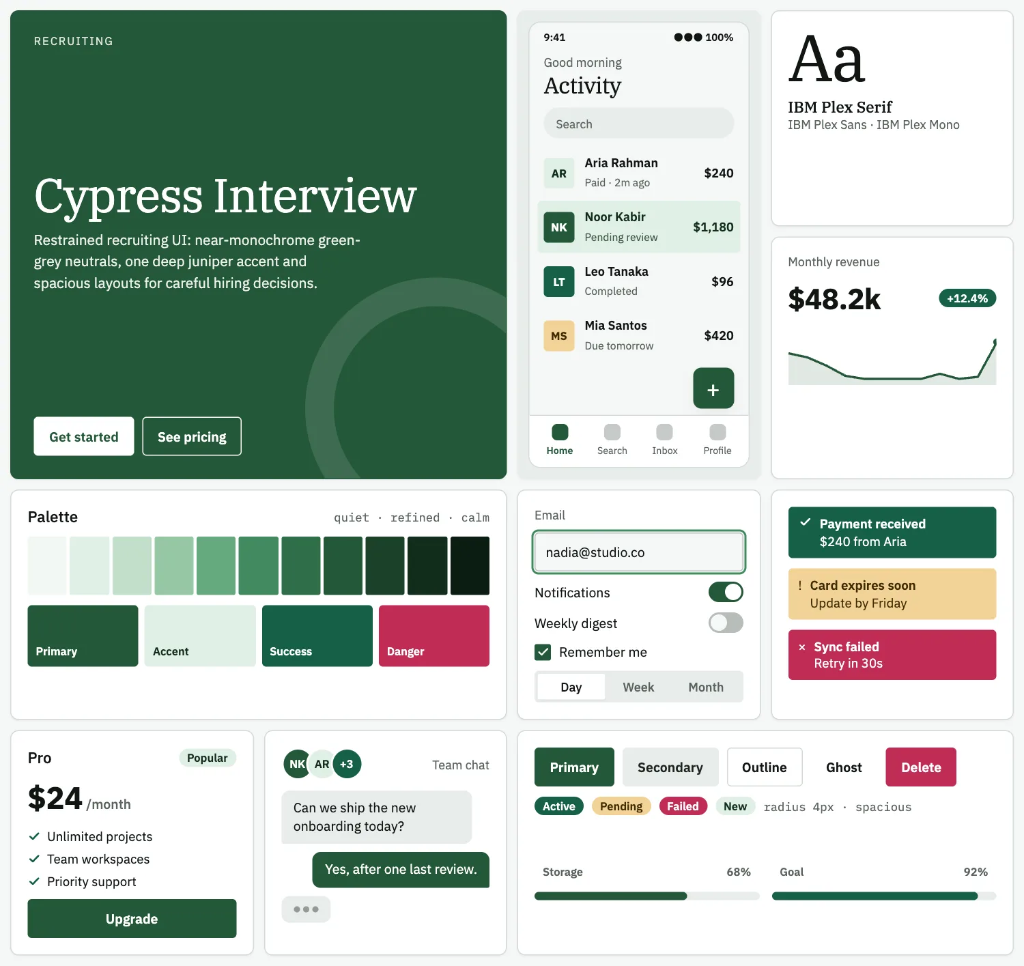Click the See pricing button
The image size is (1024, 966).
tap(192, 436)
